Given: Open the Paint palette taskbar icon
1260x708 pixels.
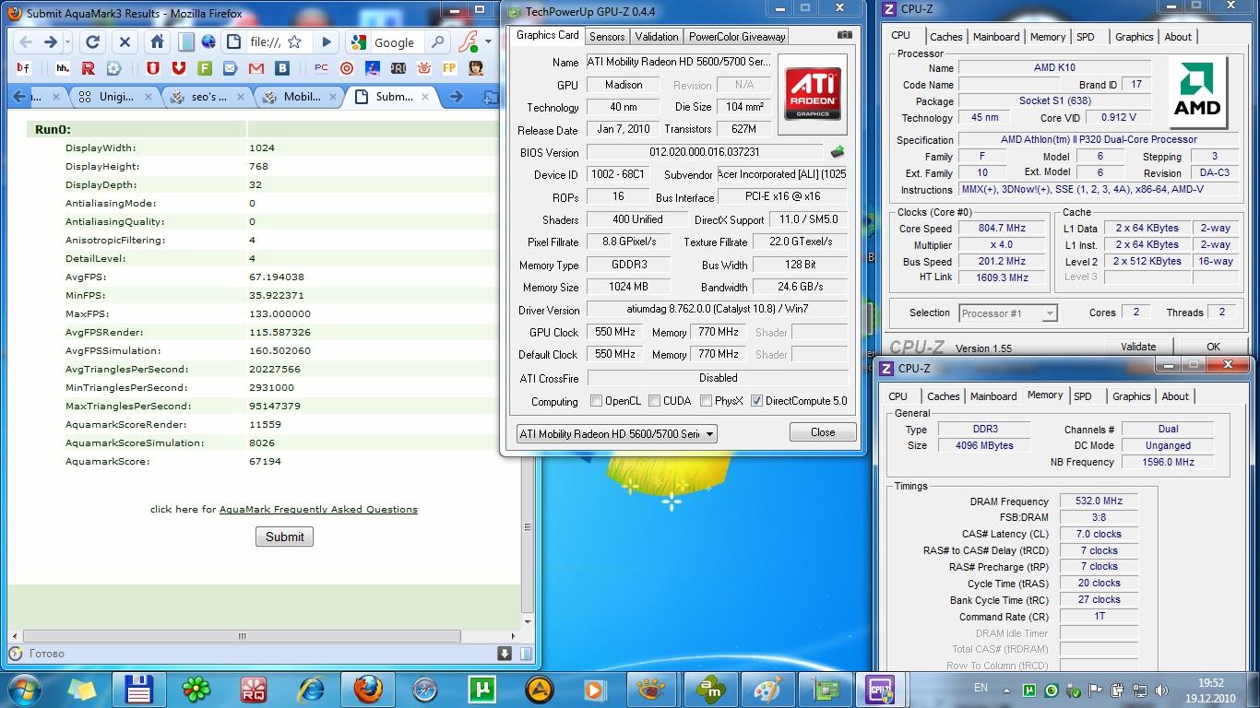Looking at the screenshot, I should click(x=767, y=690).
